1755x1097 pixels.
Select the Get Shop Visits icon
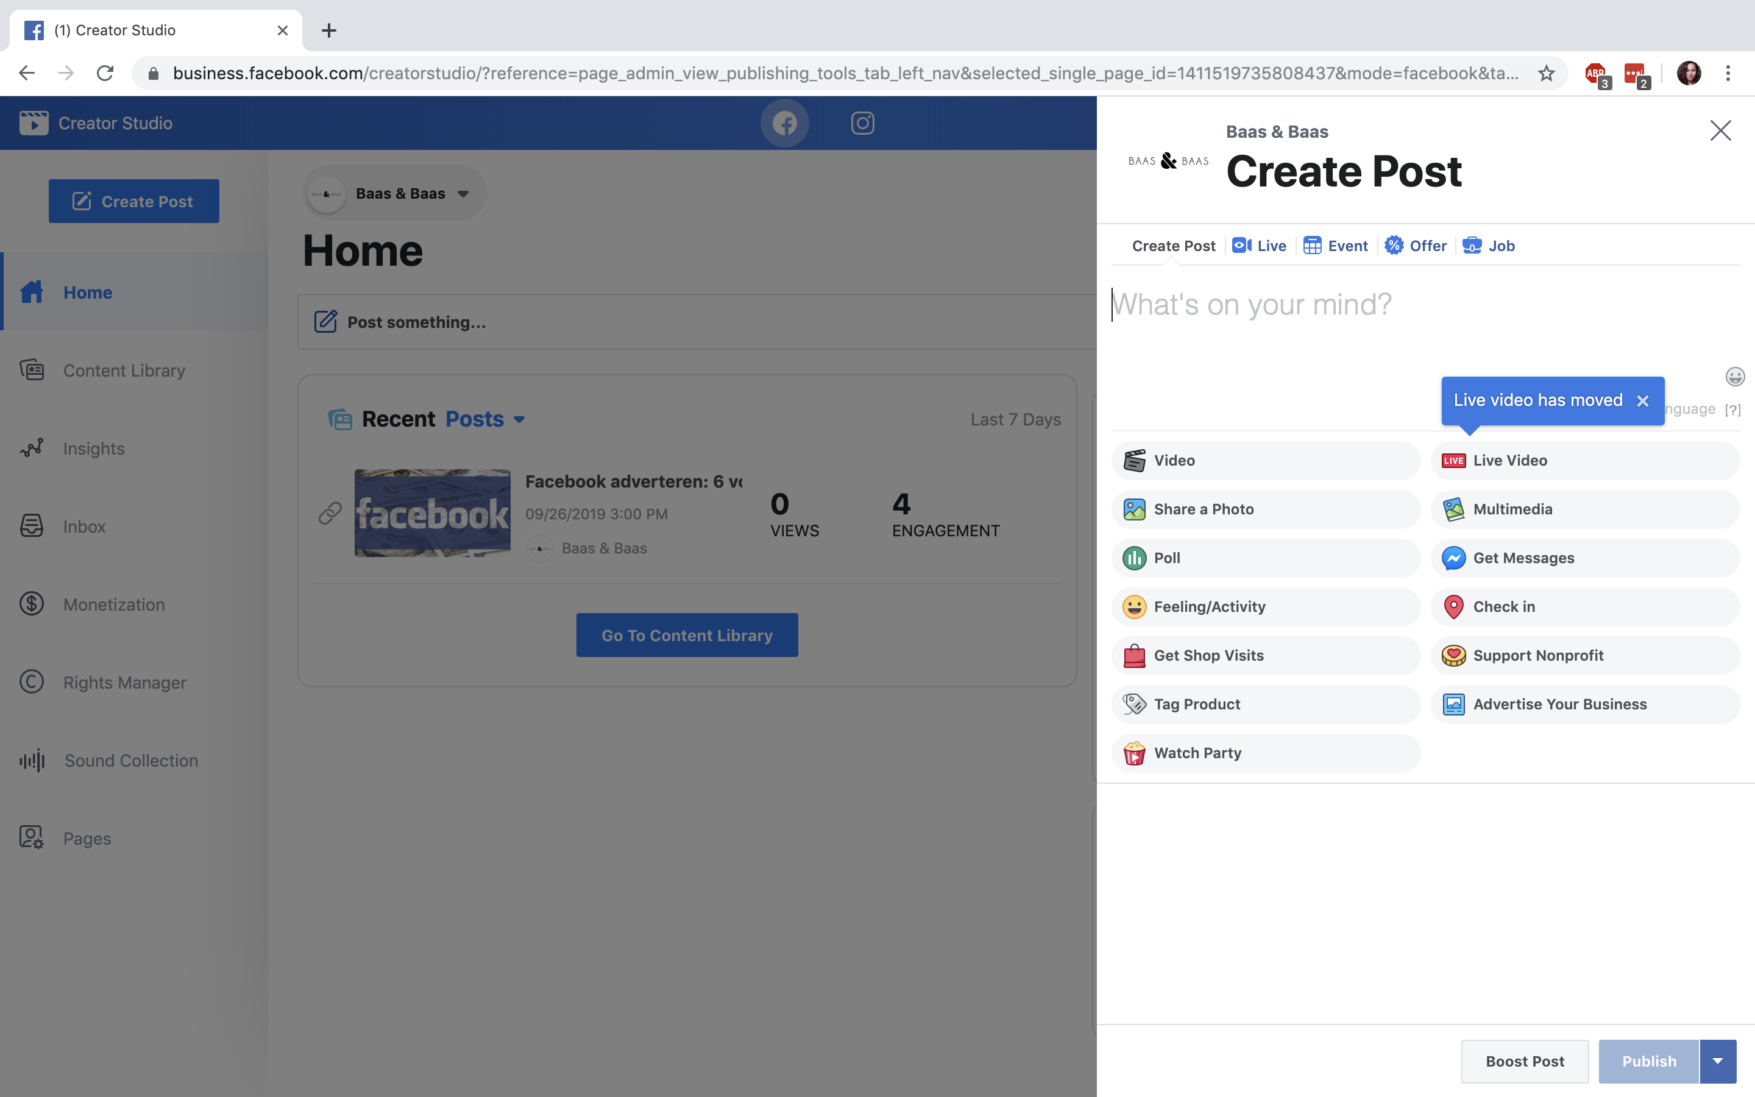[1133, 655]
